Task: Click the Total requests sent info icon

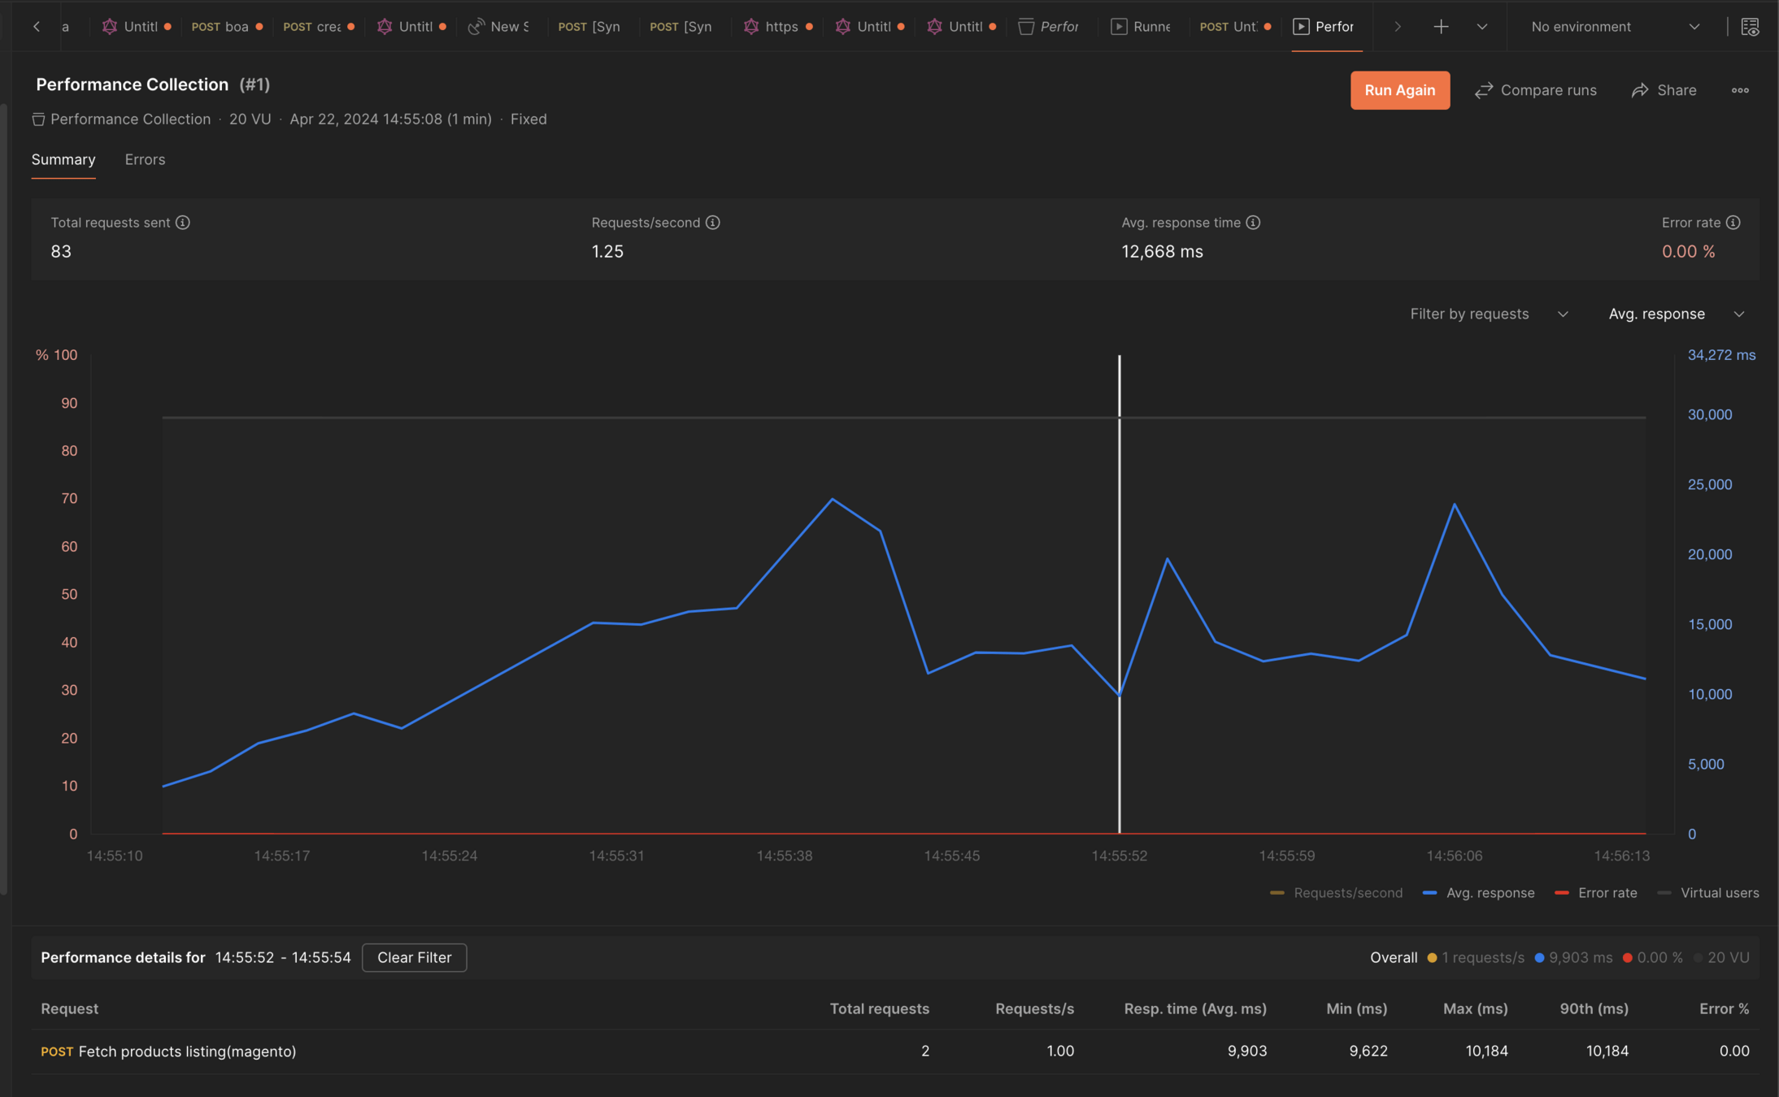Action: click(x=183, y=223)
